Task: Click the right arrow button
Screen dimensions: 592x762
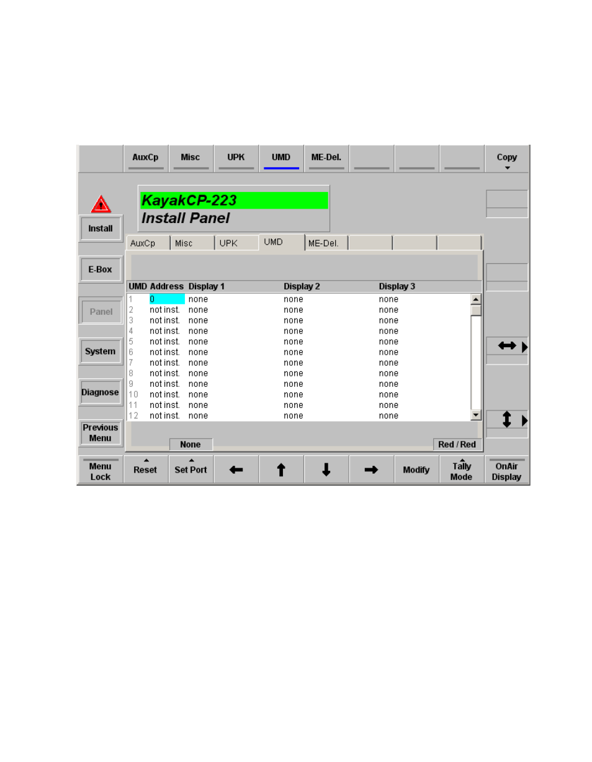Action: coord(371,470)
